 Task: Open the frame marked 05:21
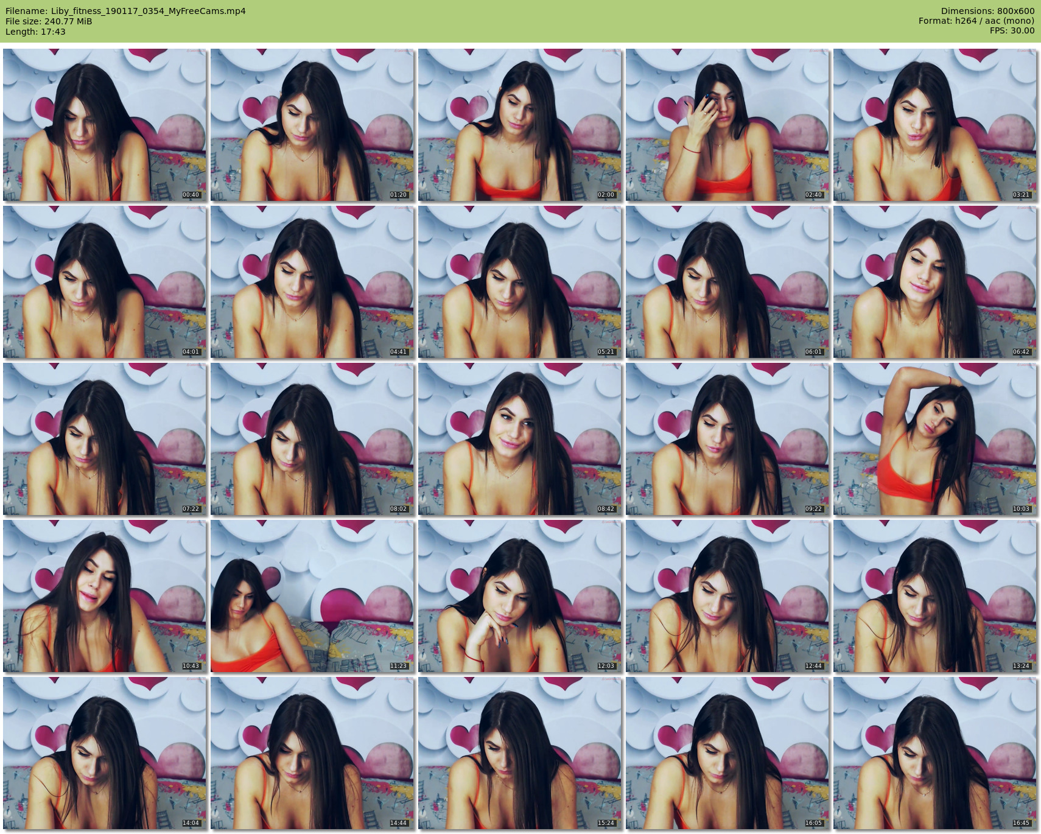pyautogui.click(x=520, y=282)
